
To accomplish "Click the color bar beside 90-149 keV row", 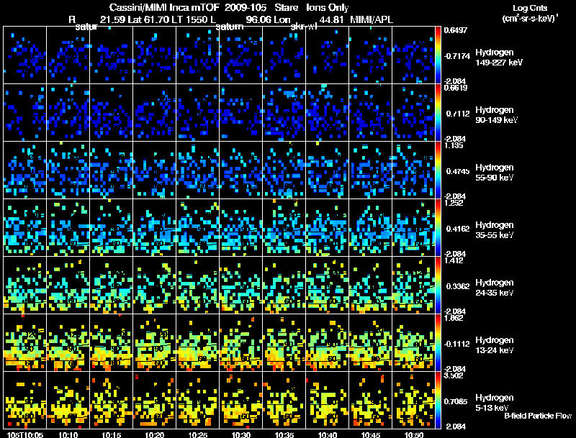I will point(438,113).
